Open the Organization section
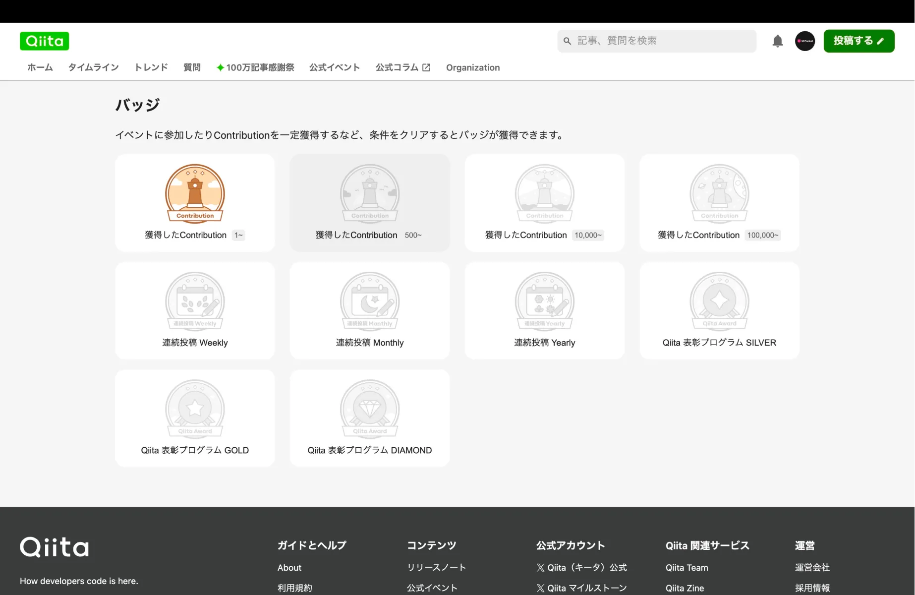915x595 pixels. pos(473,67)
